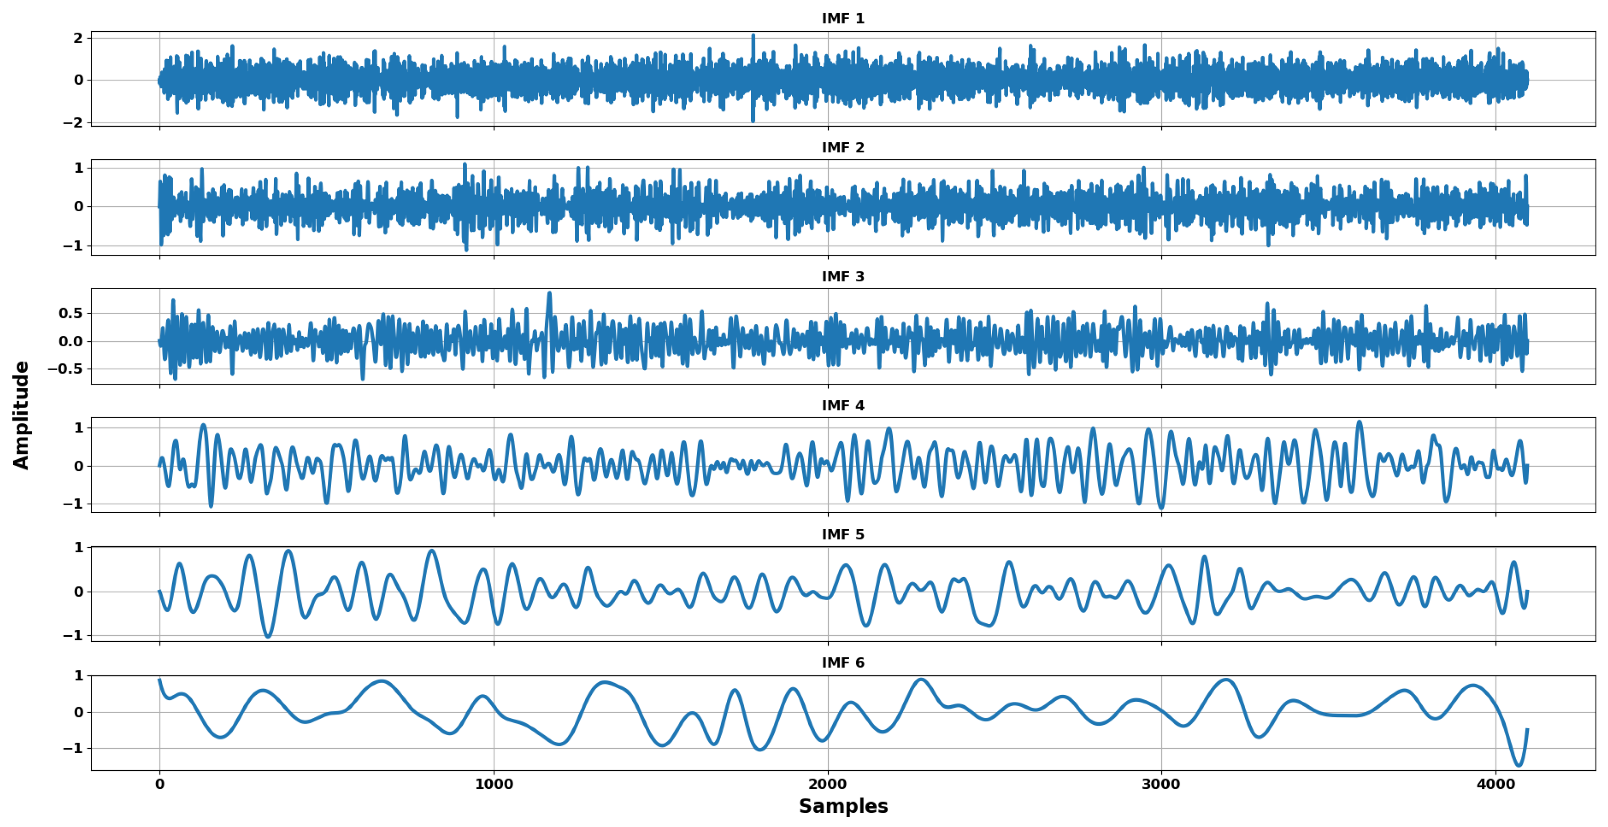Click the 3000 tick label on the x-axis

1161,784
